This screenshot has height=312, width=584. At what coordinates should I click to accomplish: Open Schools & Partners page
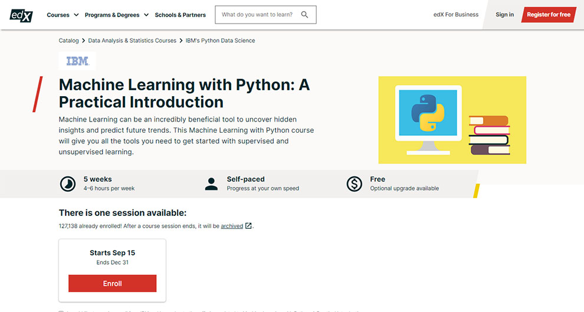(181, 15)
